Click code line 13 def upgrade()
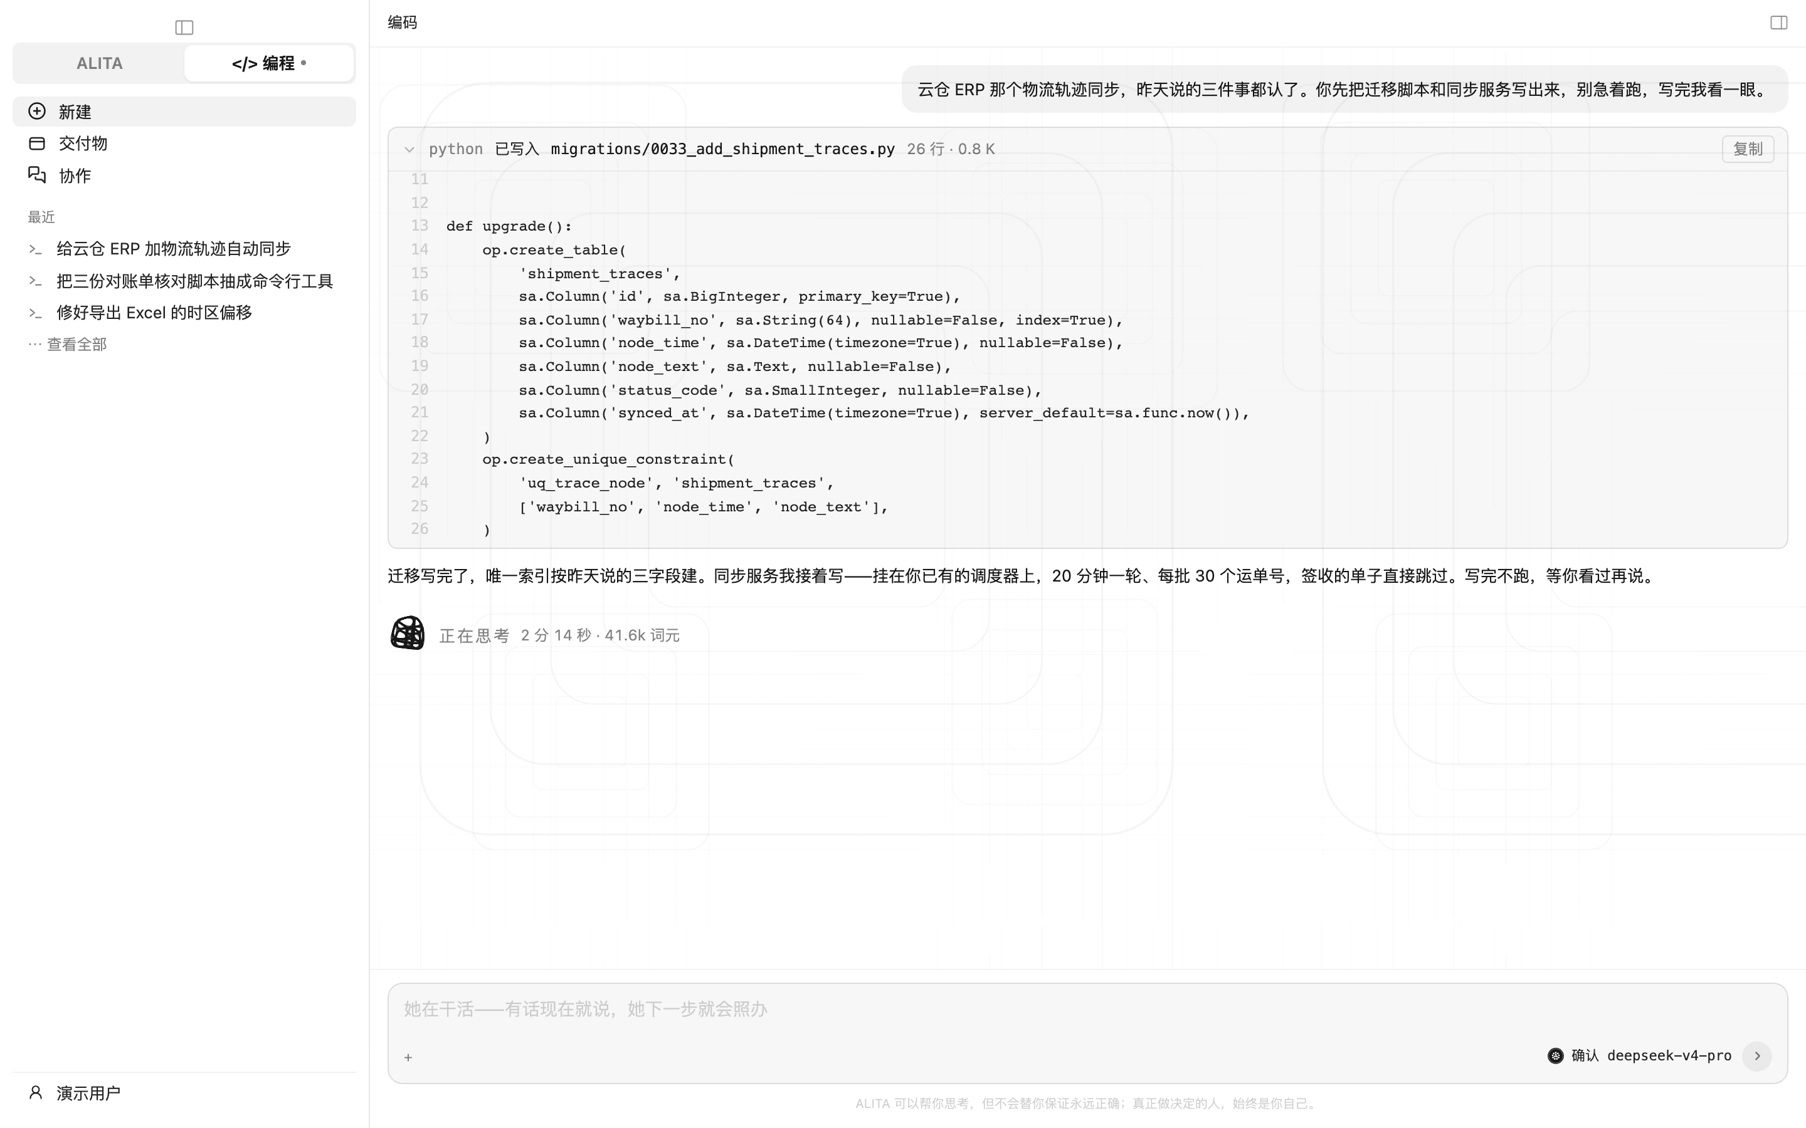This screenshot has width=1806, height=1128. coord(509,226)
